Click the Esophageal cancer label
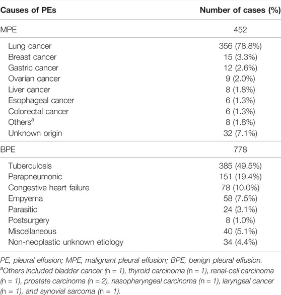 [41, 101]
